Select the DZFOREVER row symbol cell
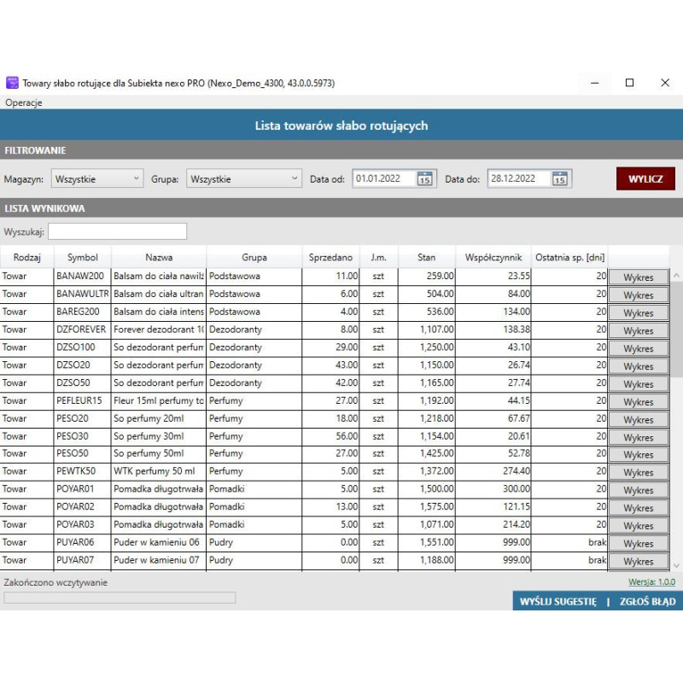683x683 pixels. [82, 329]
